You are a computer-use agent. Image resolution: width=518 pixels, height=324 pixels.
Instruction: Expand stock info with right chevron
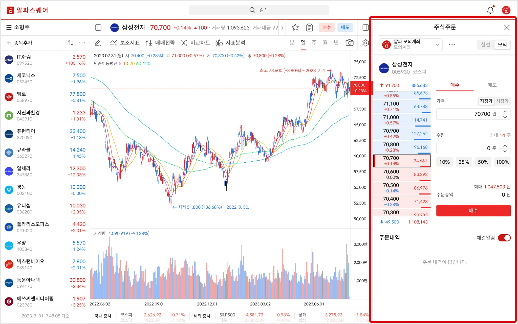point(283,28)
